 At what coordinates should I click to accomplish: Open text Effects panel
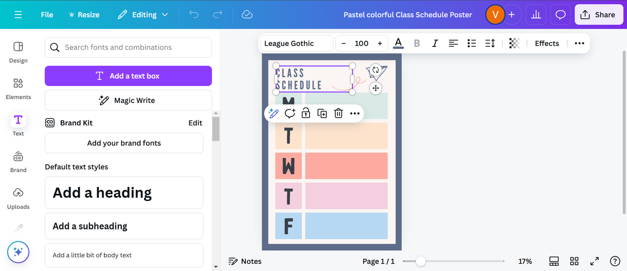(x=547, y=43)
